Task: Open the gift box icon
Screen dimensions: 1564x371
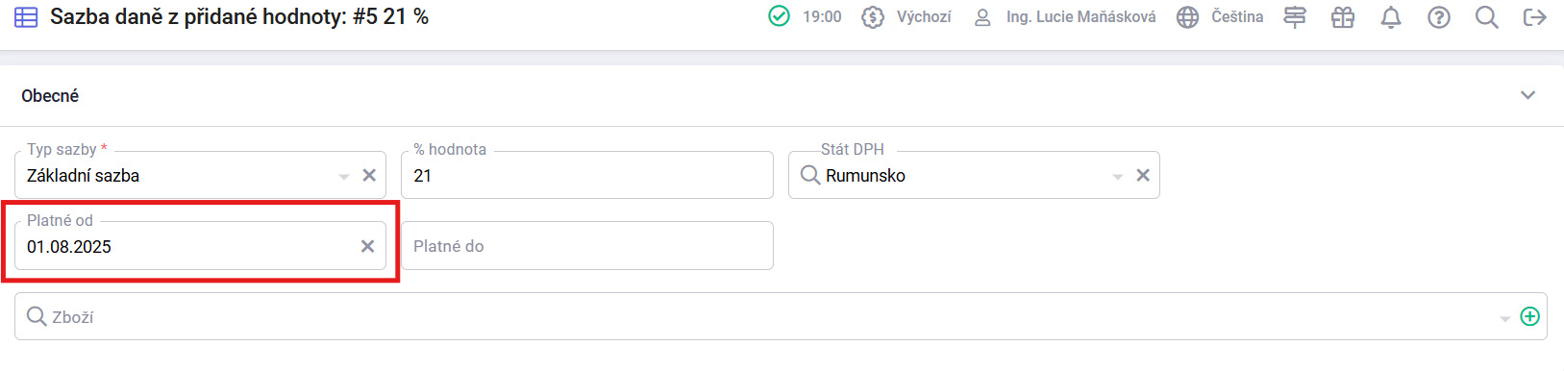Action: [1342, 17]
